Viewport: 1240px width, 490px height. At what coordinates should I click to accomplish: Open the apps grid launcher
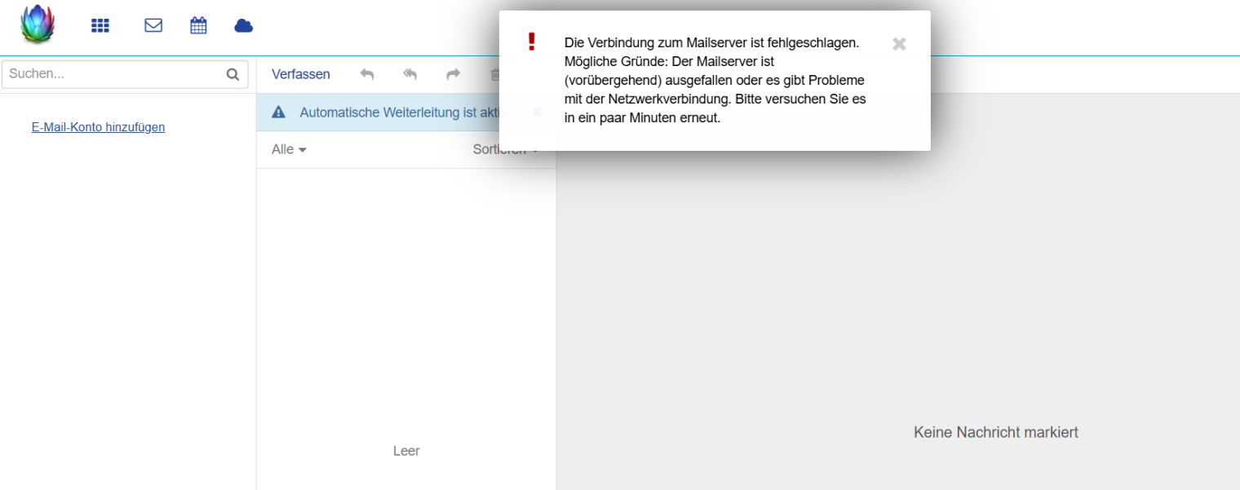pos(100,25)
